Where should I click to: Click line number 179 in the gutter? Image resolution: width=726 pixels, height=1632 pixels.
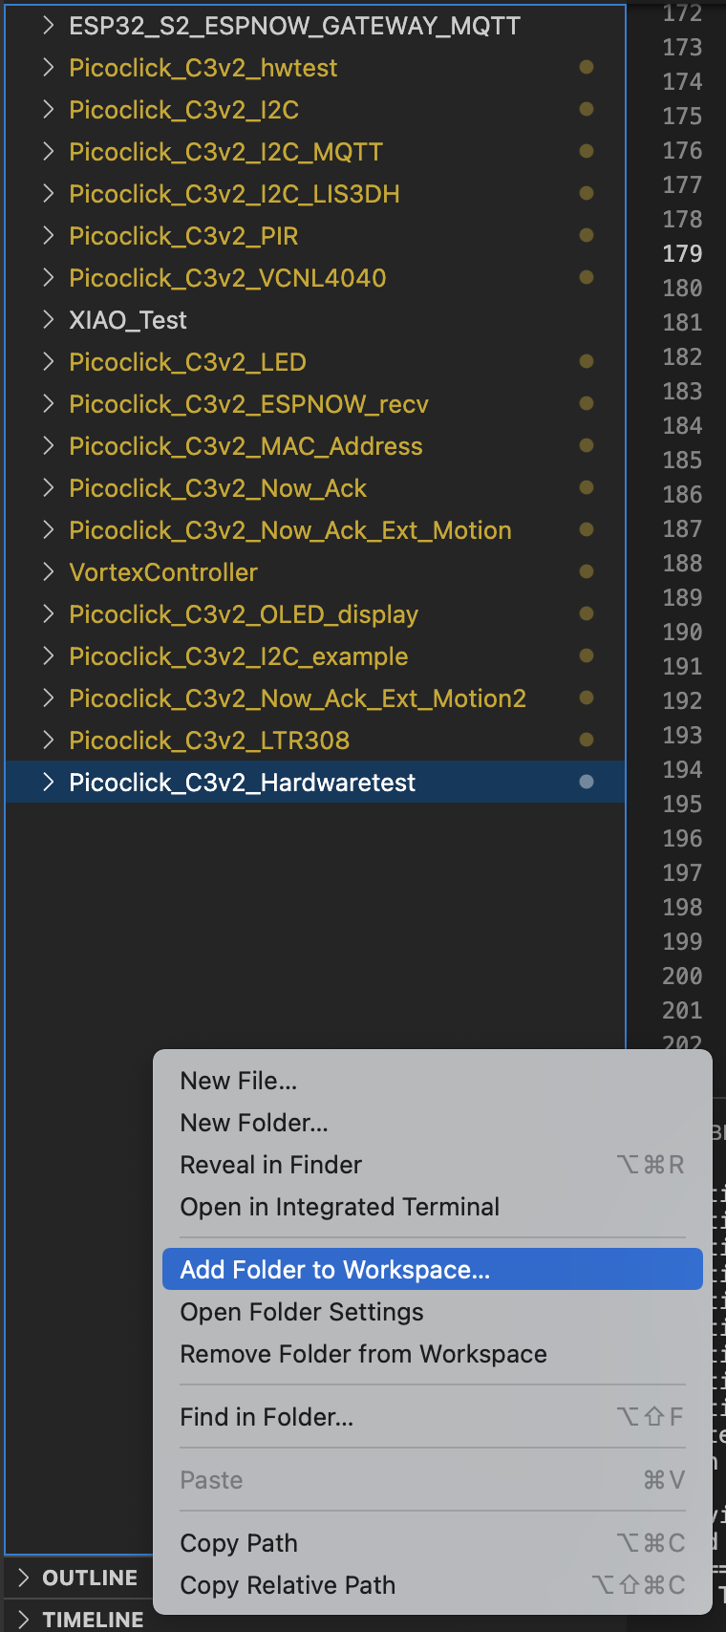682,253
